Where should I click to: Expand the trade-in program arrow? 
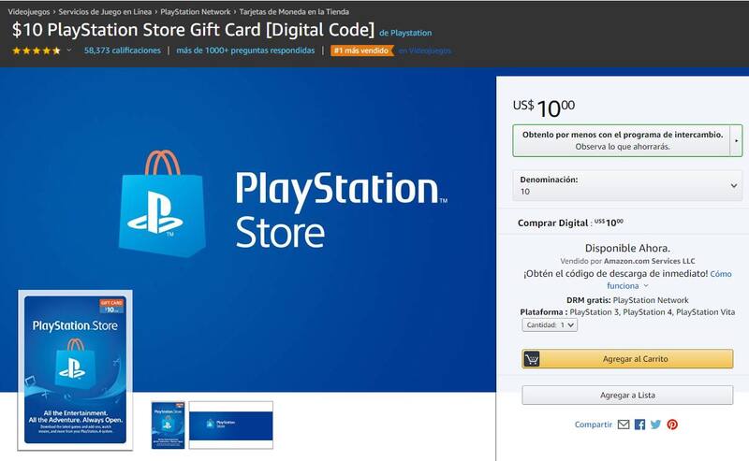tap(736, 141)
